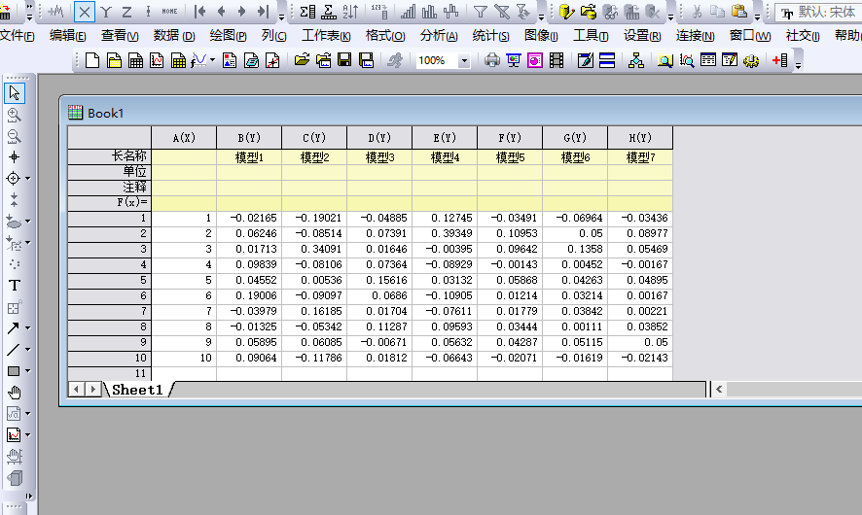
Task: Expand the arrow tool options dropdown
Action: pos(28,328)
